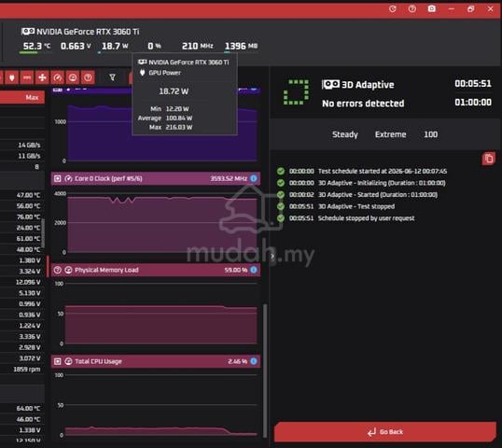Click gauge icon beside Core 0 Clock
The width and height of the screenshot is (502, 448).
(68, 178)
